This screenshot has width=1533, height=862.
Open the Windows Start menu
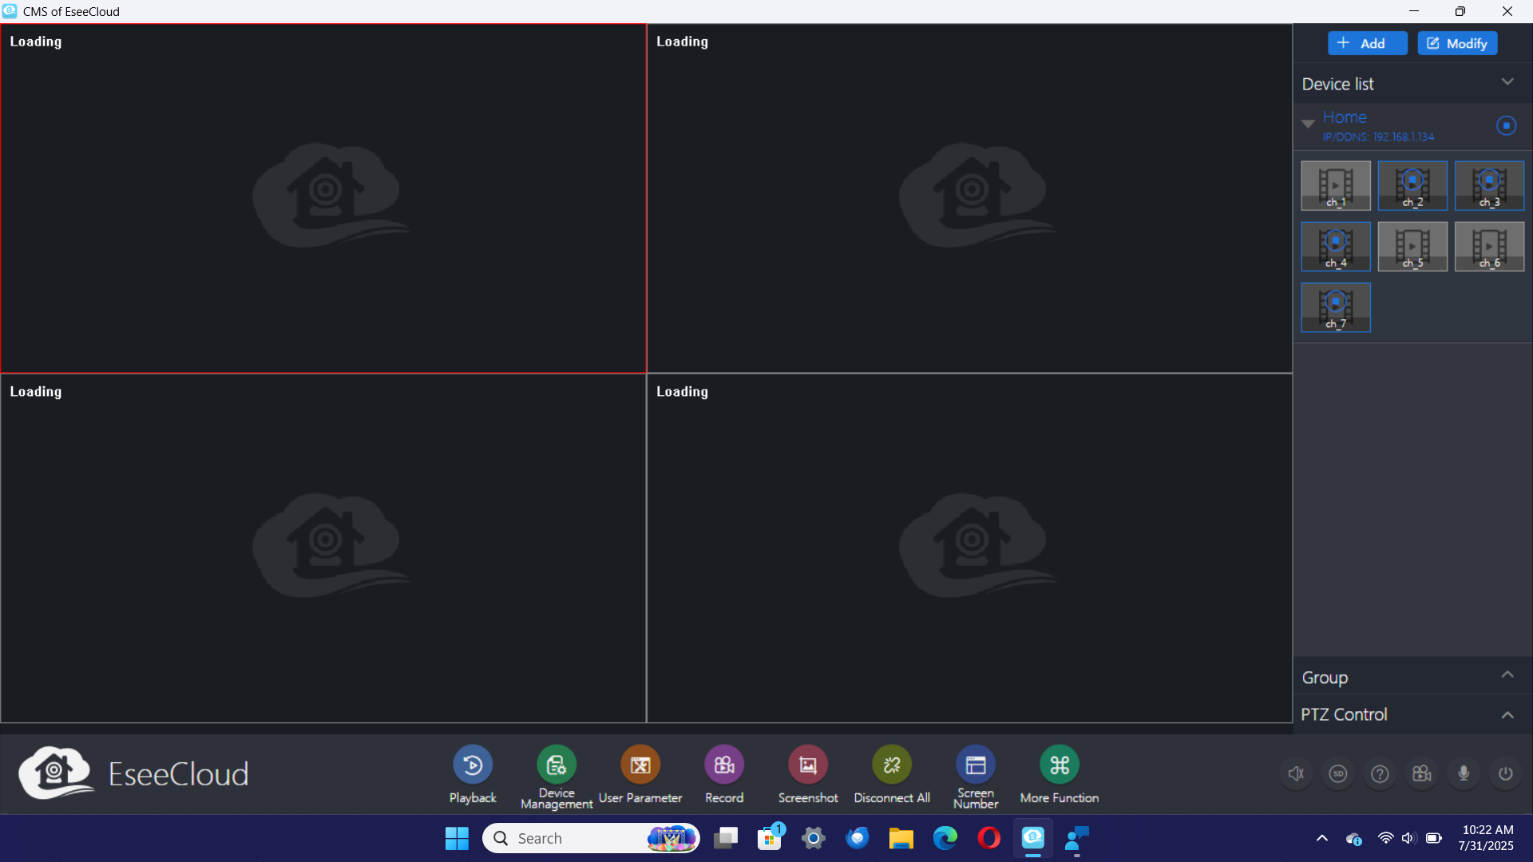pyautogui.click(x=457, y=838)
